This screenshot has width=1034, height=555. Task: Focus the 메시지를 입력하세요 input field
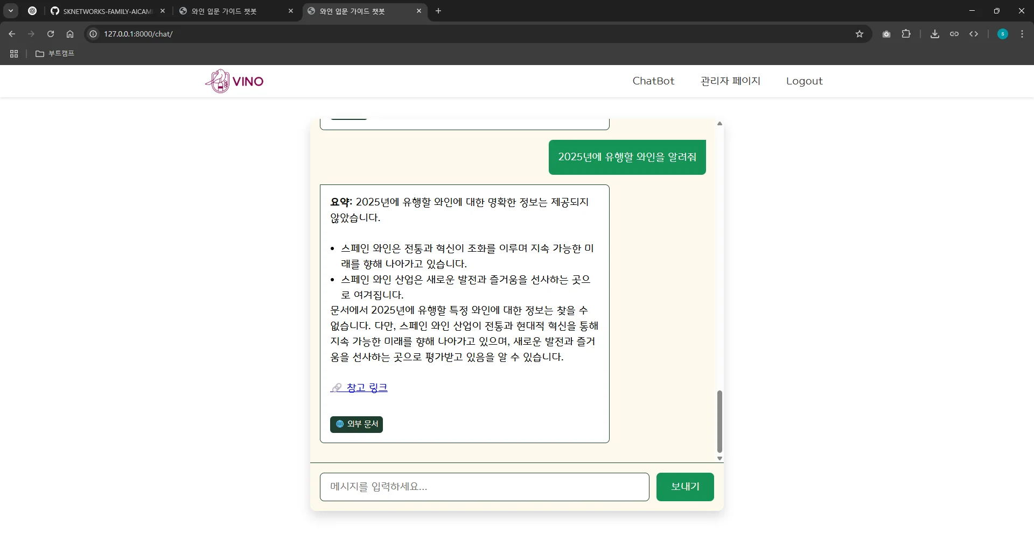click(484, 487)
